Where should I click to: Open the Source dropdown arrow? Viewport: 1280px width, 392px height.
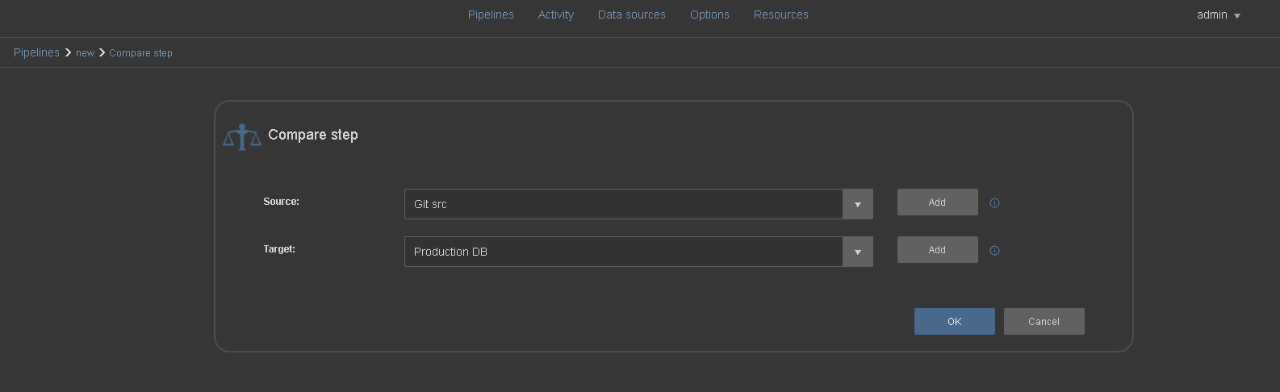(857, 204)
